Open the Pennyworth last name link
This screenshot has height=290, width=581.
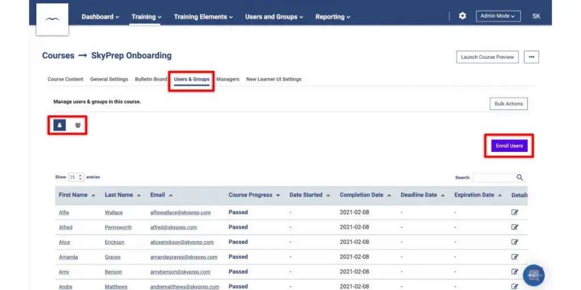pos(118,228)
